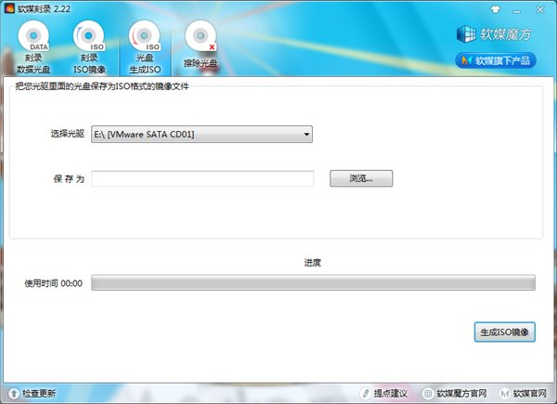
Task: Click the 进度 progress bar
Action: pyautogui.click(x=313, y=282)
